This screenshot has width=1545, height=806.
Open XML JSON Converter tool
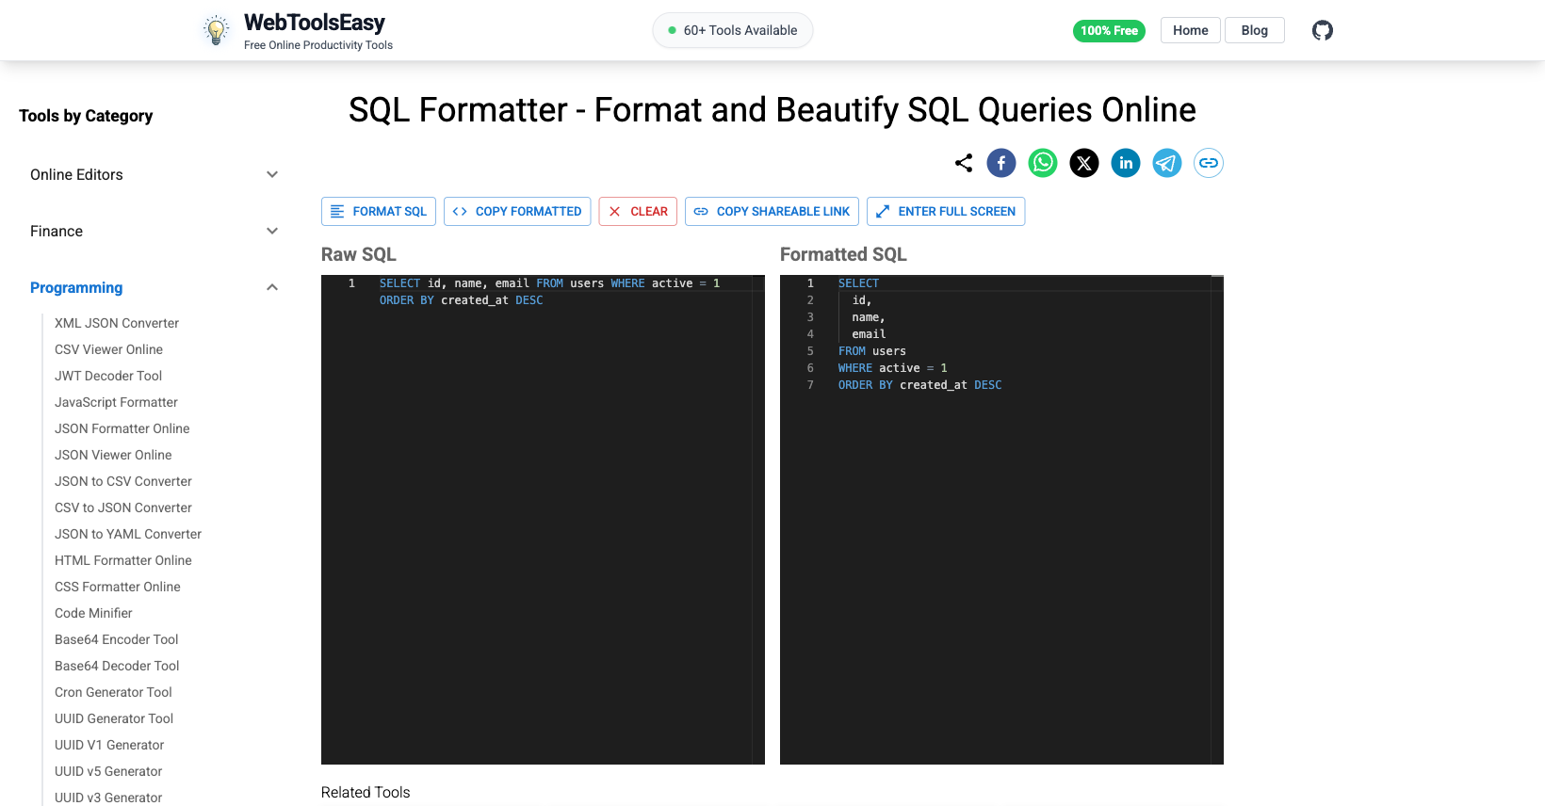pyautogui.click(x=117, y=323)
